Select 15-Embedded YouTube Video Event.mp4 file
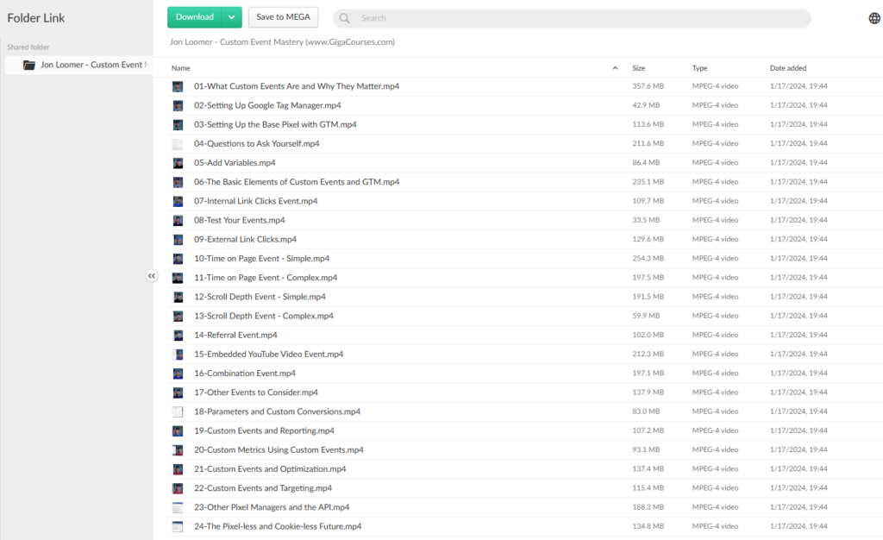 (268, 355)
